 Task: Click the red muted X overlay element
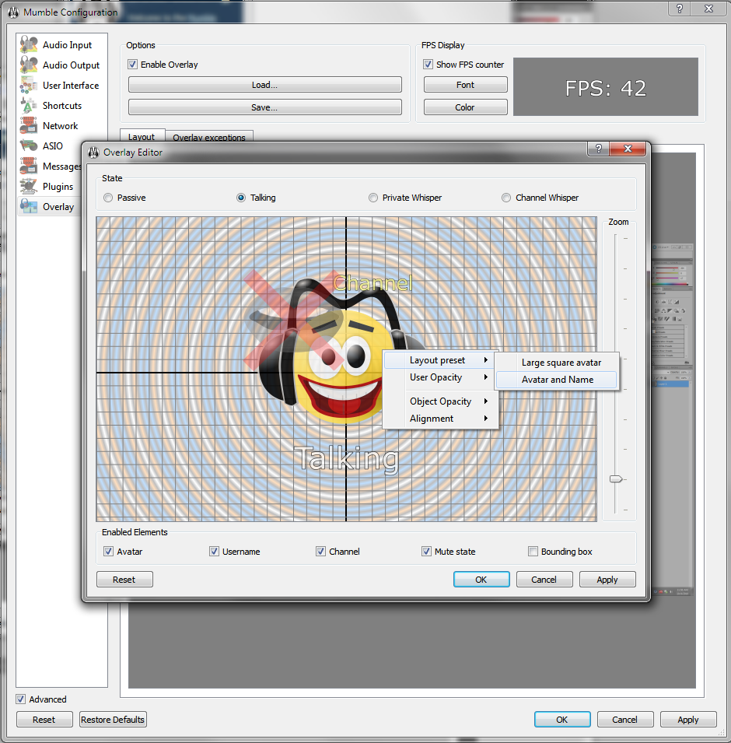point(295,321)
